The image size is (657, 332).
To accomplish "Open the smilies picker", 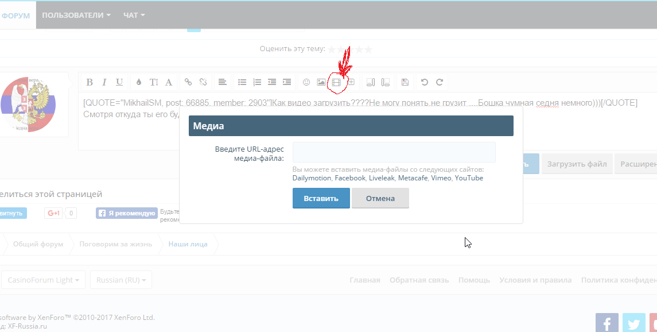I will tap(306, 82).
